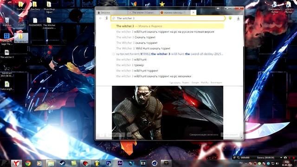Click the Witcher background image

(x=168, y=113)
